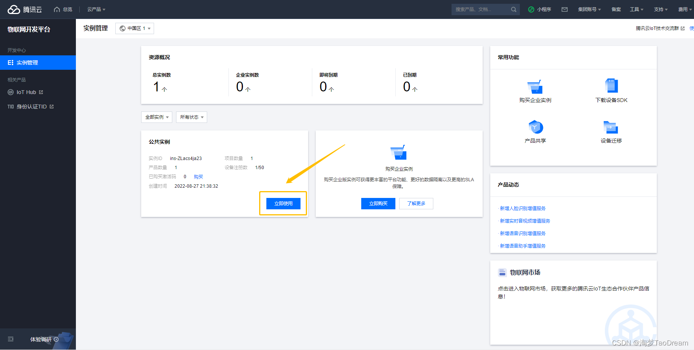Click 立即使用 on the public instance

pos(283,204)
